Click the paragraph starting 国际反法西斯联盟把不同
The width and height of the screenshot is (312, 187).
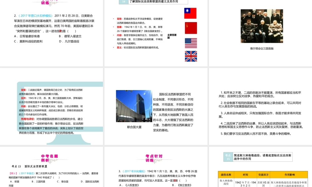(173, 112)
